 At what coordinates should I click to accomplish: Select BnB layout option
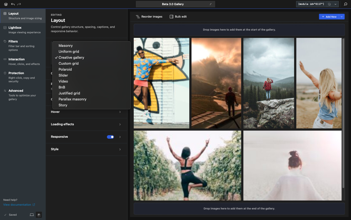point(91,87)
